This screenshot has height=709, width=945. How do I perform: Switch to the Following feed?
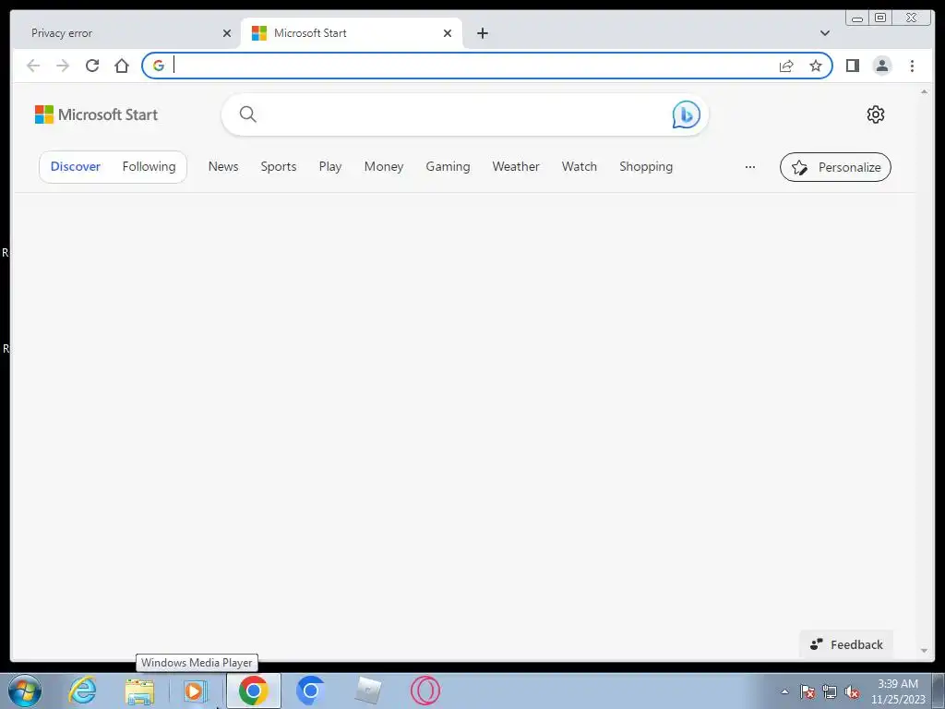pyautogui.click(x=149, y=166)
